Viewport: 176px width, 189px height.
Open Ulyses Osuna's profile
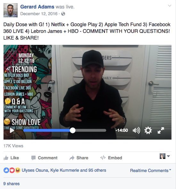tap(35, 170)
